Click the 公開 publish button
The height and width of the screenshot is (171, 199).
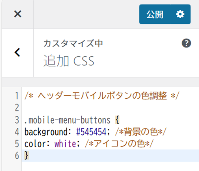coord(155,14)
